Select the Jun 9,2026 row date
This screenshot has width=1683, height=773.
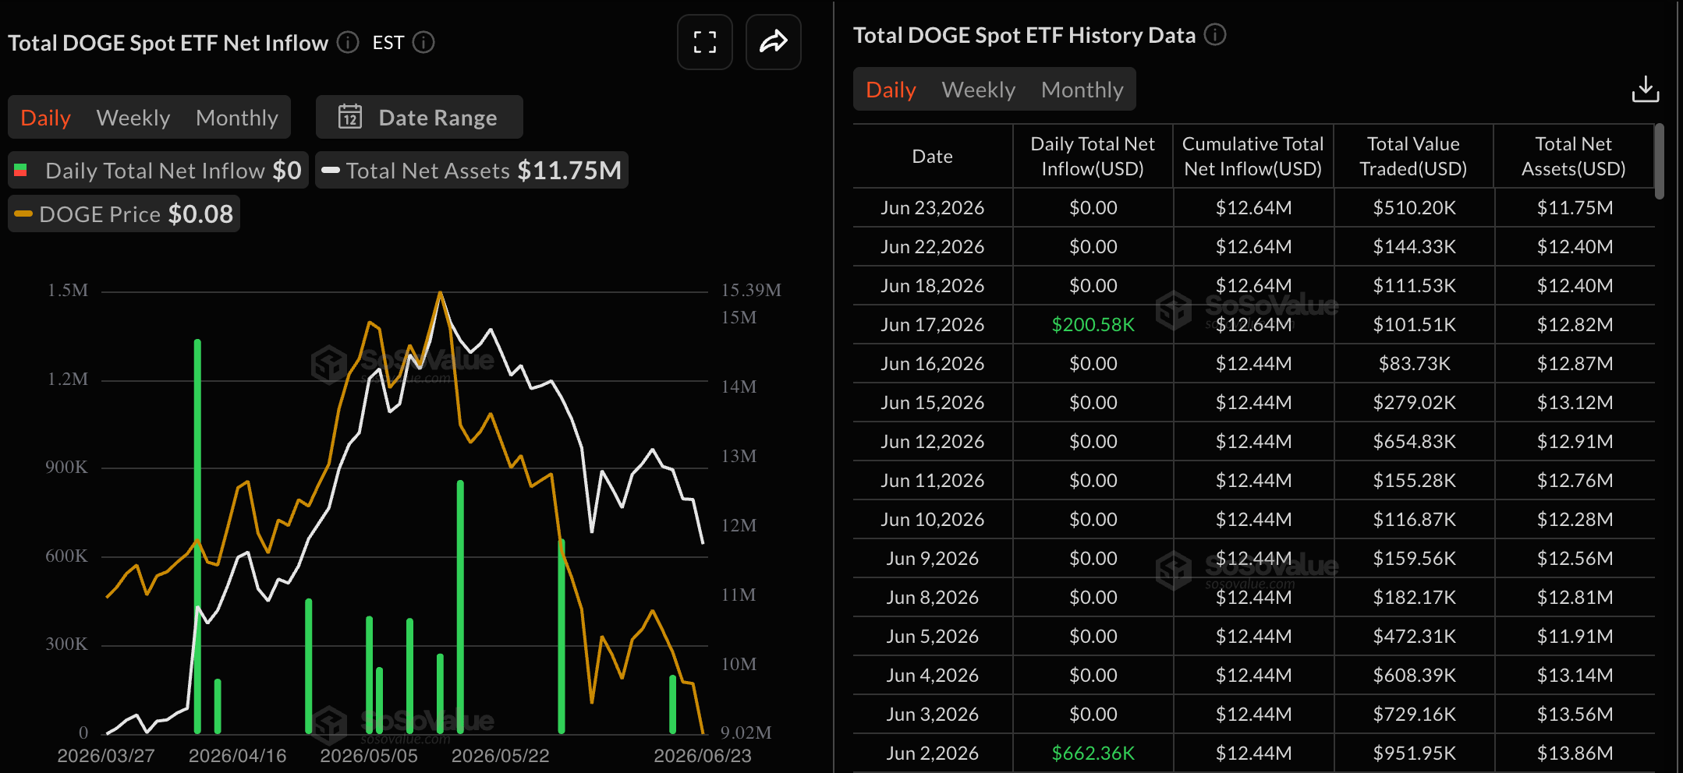[933, 558]
